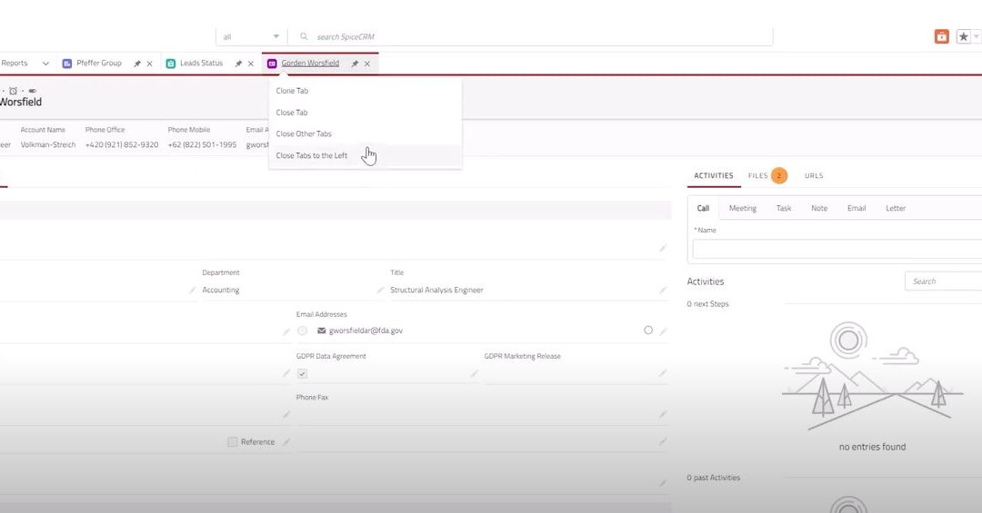The image size is (982, 513).
Task: Select the Letter activity tab
Action: pos(896,208)
